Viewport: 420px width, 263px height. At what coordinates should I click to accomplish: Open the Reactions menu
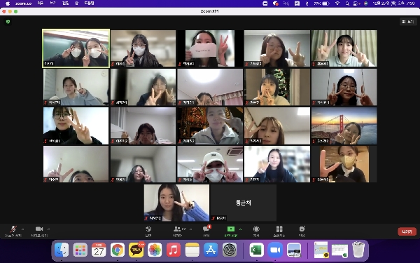302,231
